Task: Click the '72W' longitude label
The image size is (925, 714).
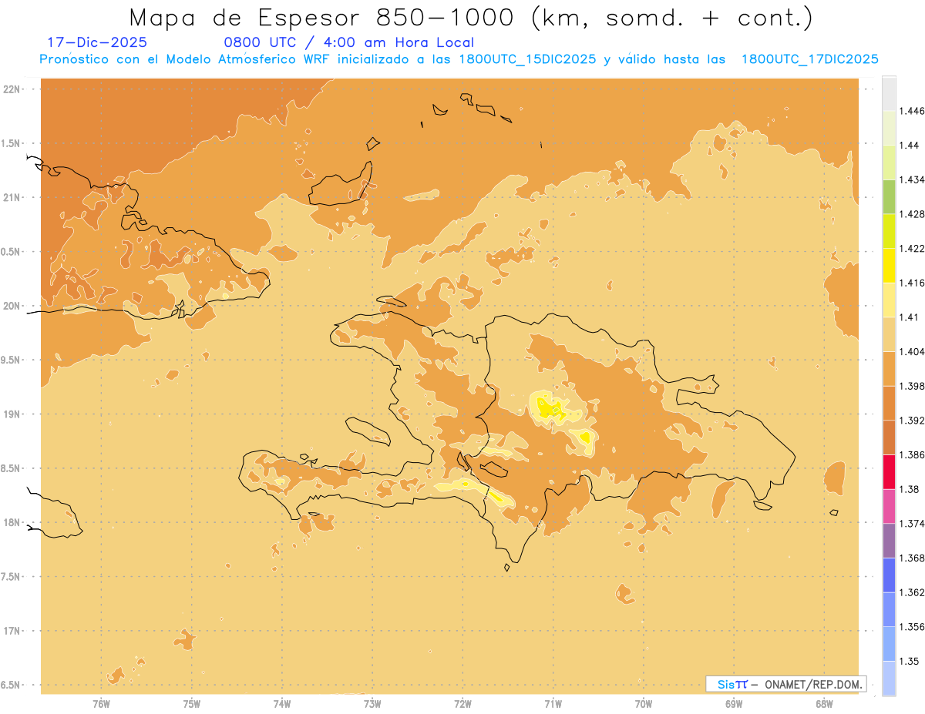Action: 462,704
